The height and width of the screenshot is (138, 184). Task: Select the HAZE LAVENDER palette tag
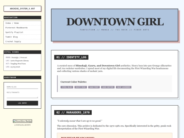pyautogui.click(x=124, y=87)
